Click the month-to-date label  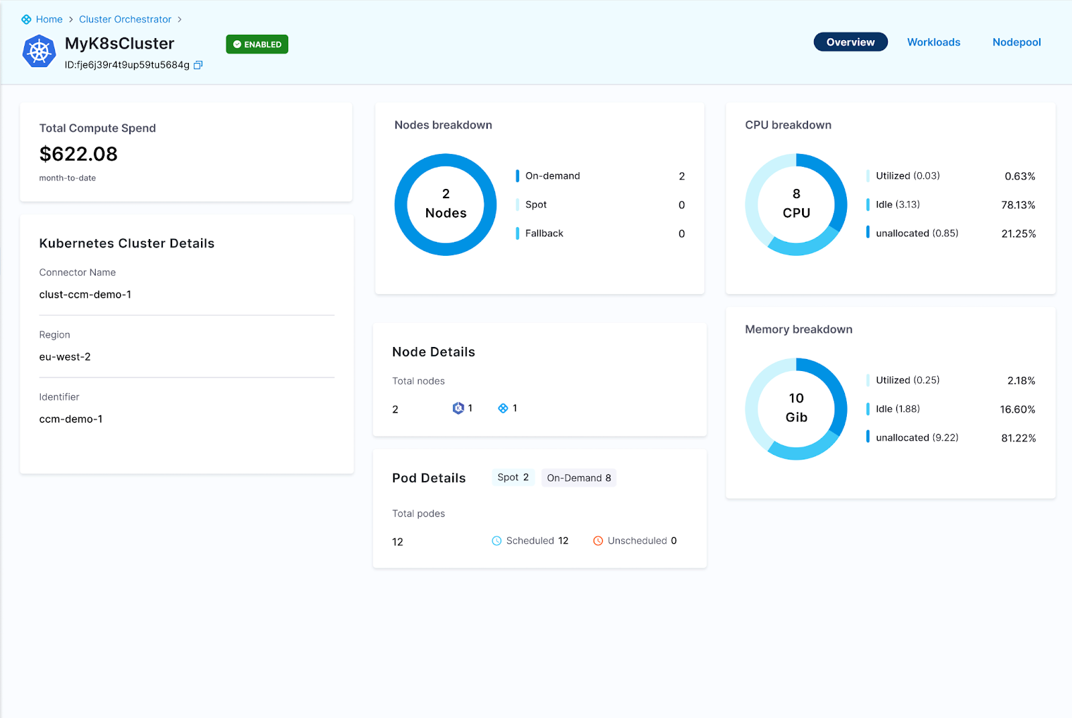68,178
